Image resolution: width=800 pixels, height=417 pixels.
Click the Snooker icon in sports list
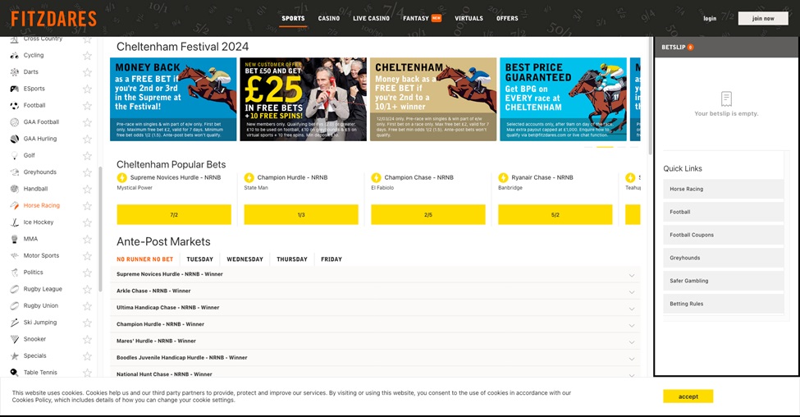tap(15, 339)
